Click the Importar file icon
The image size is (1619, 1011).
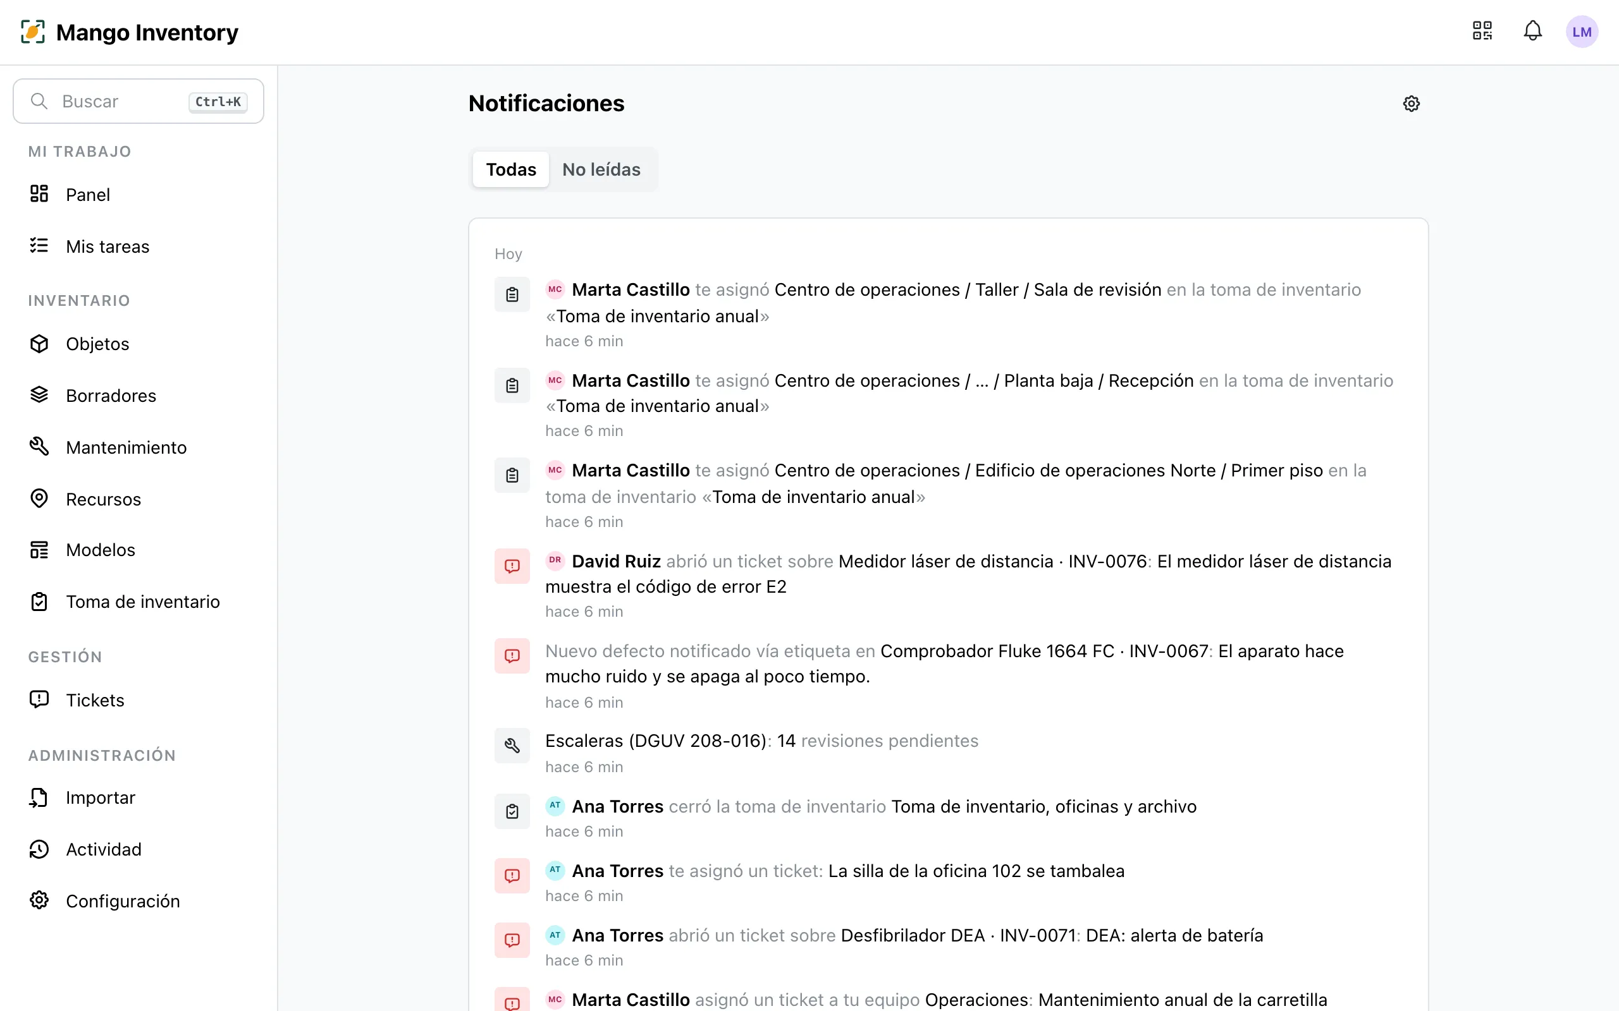39,797
